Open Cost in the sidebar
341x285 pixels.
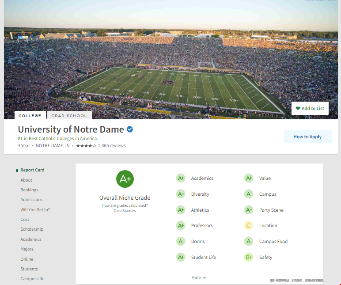coord(25,219)
